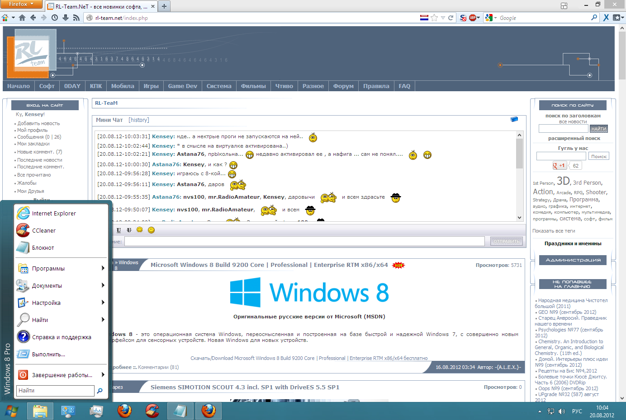Expand Документы submenu in Start menu
The image size is (626, 420).
(x=62, y=285)
